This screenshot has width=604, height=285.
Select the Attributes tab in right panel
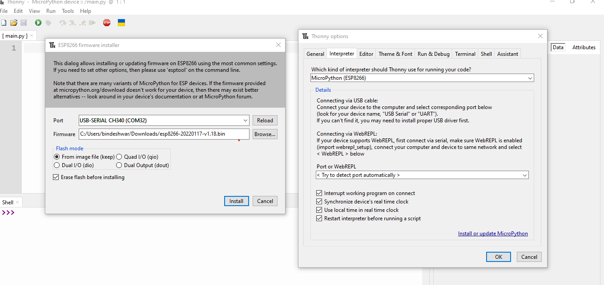click(584, 47)
